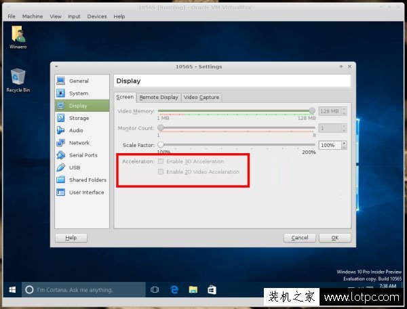The image size is (407, 309).
Task: Confirm settings with OK button
Action: tap(335, 238)
